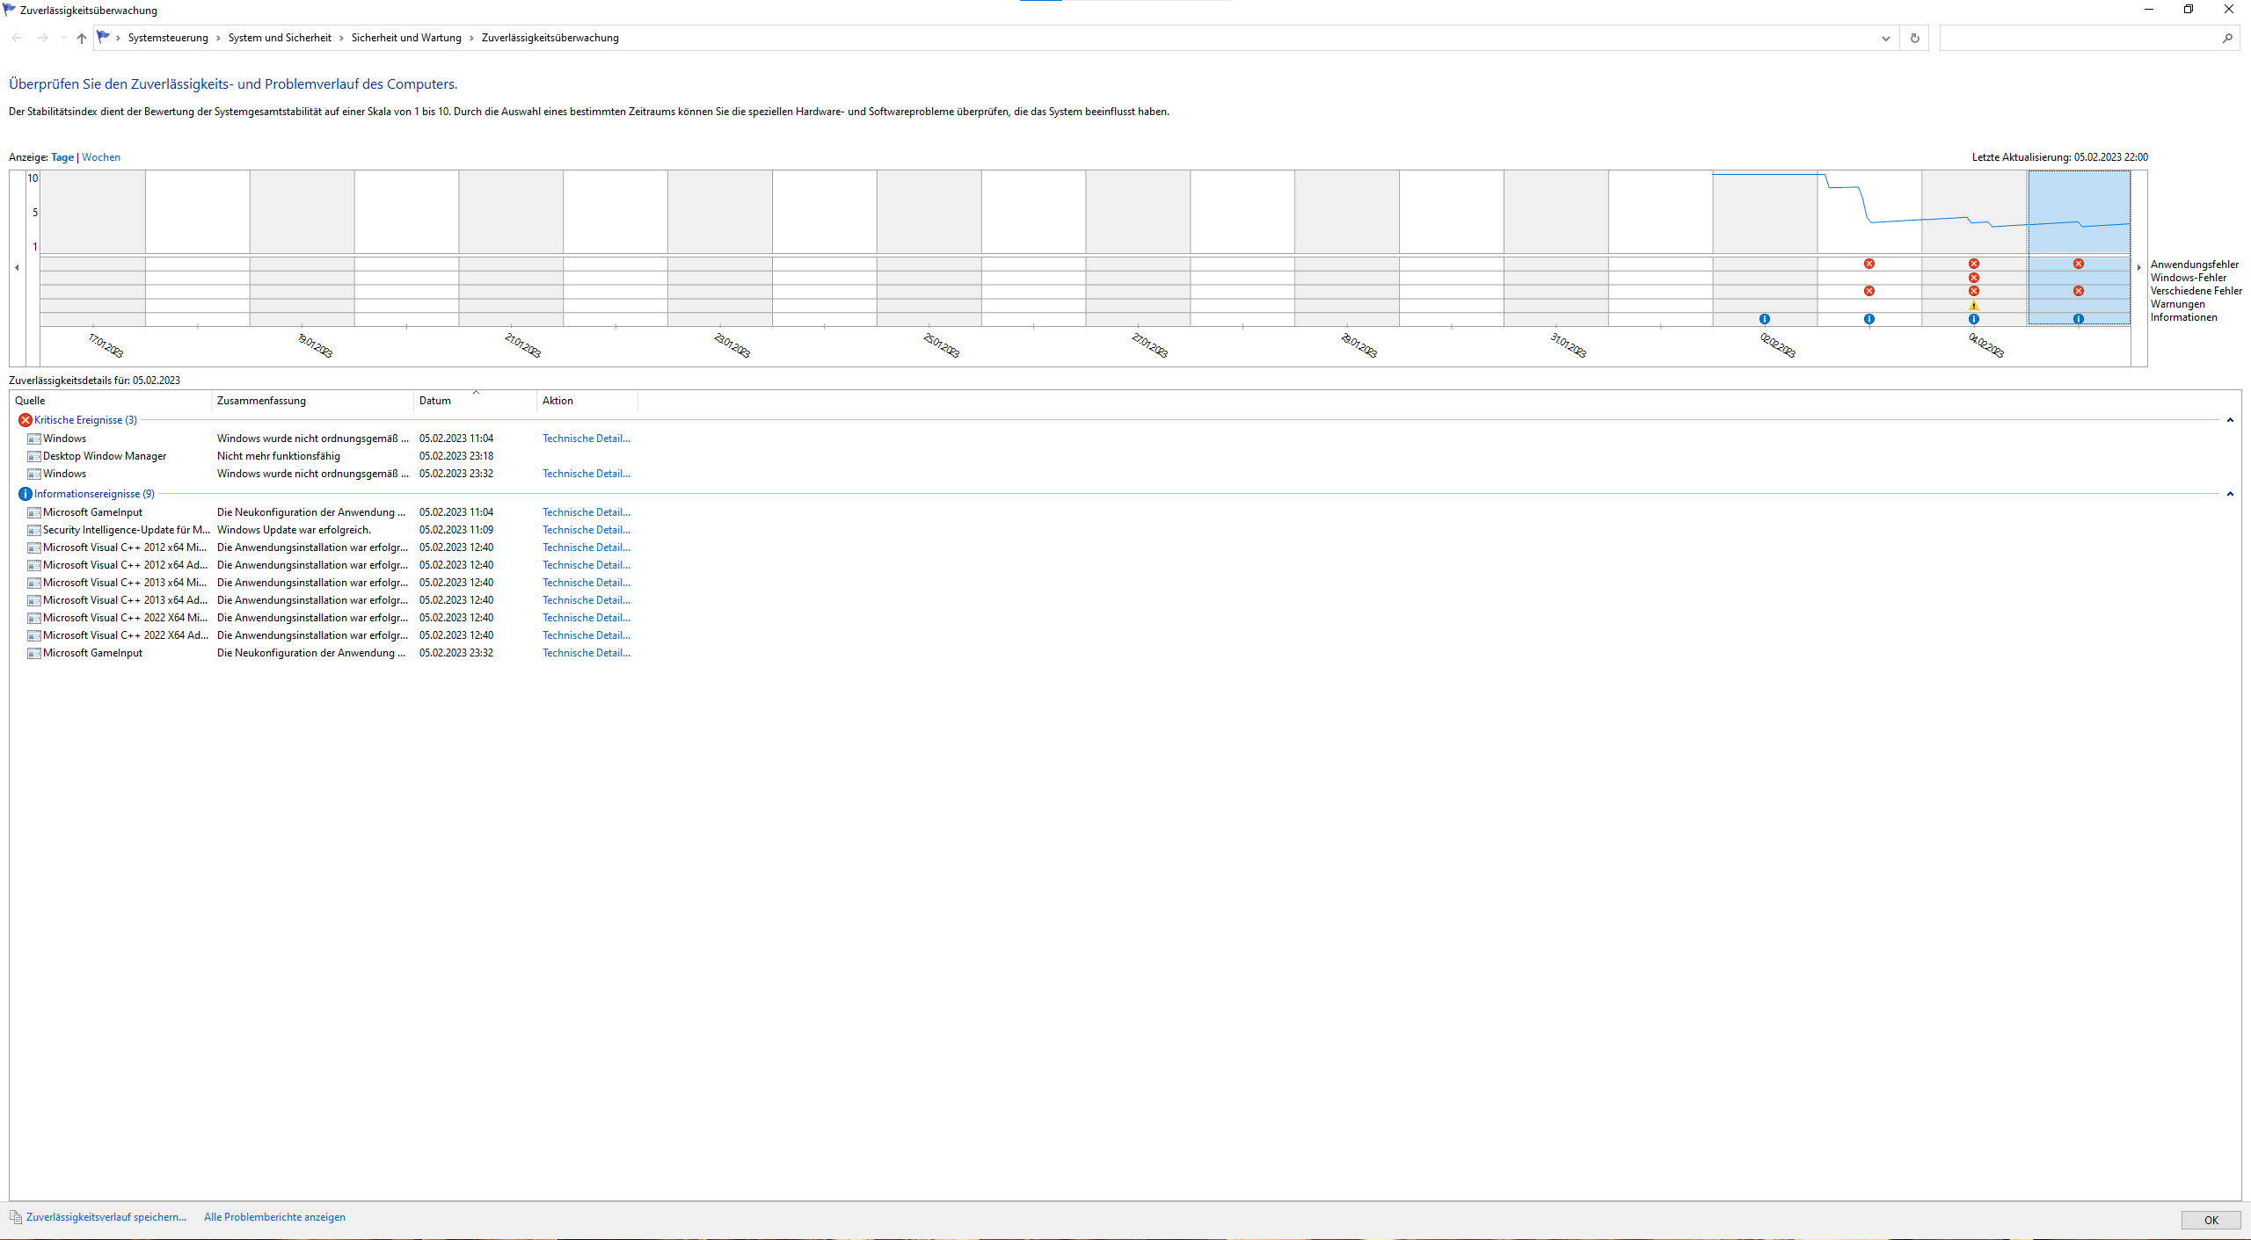Click the search magnifier icon
The image size is (2251, 1240).
2226,38
